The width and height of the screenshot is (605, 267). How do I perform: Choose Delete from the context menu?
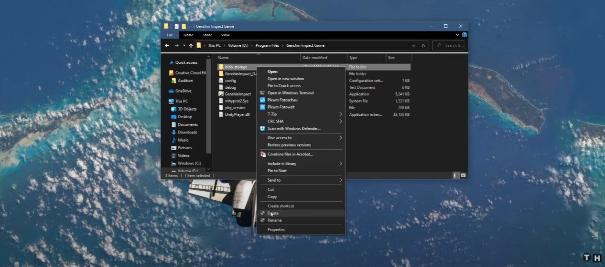(x=273, y=213)
